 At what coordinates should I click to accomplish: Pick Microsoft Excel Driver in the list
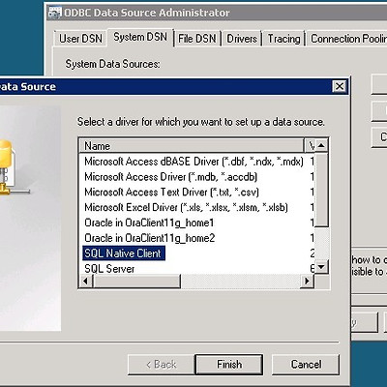coord(196,207)
